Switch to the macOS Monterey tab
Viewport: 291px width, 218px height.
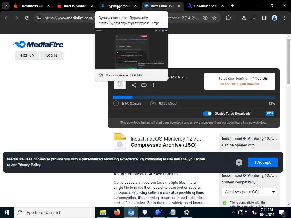tap(75, 6)
